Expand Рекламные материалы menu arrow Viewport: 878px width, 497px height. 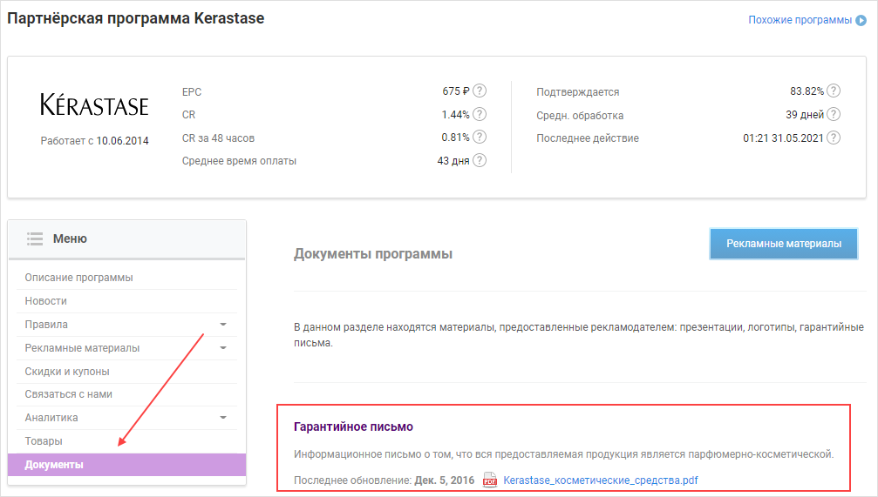[x=223, y=348]
